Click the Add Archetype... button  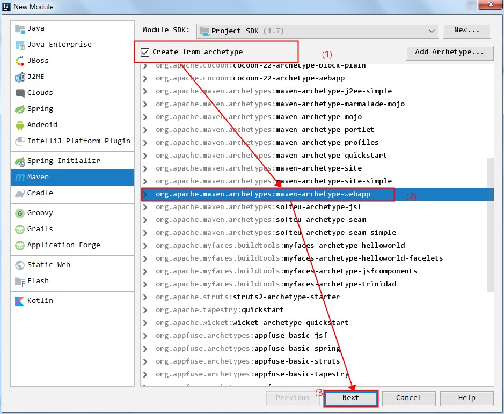tap(449, 53)
